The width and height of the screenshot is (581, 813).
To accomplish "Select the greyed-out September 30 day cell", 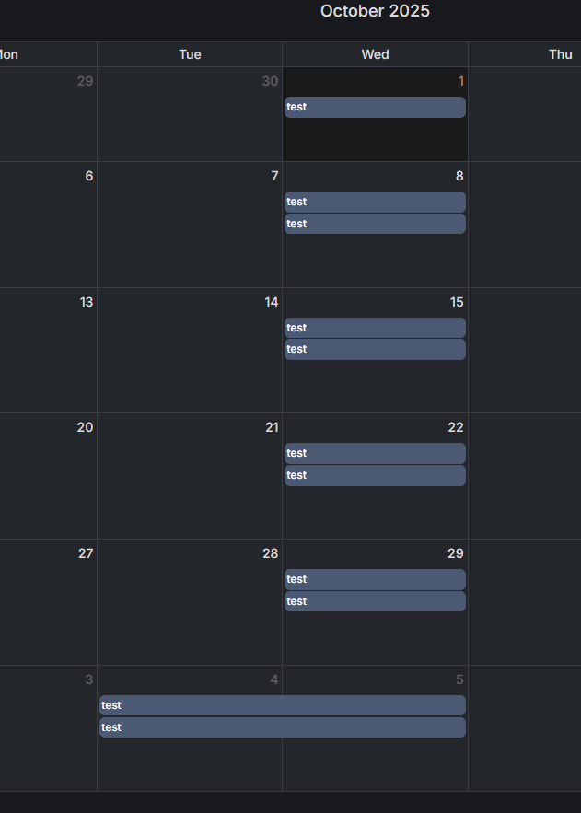I will point(190,120).
